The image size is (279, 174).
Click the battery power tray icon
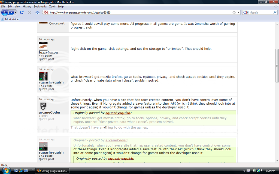[x=254, y=171]
